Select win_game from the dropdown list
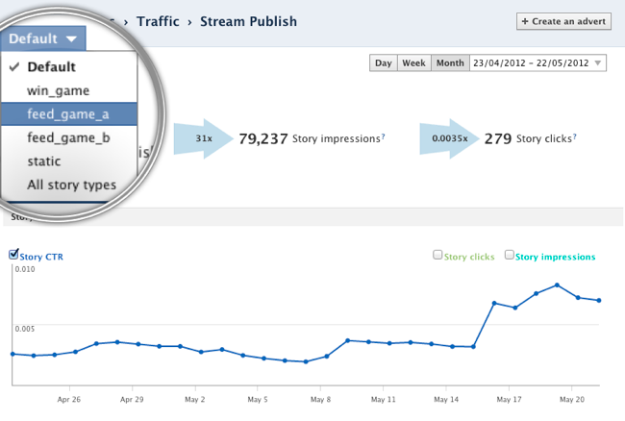The image size is (625, 421). point(58,90)
